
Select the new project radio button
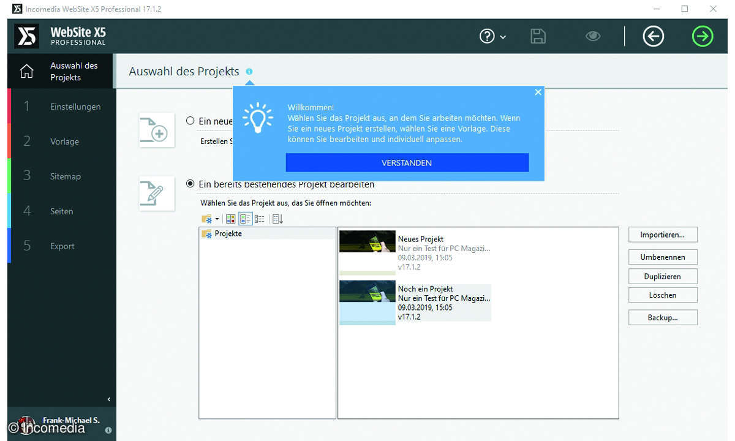click(x=190, y=121)
